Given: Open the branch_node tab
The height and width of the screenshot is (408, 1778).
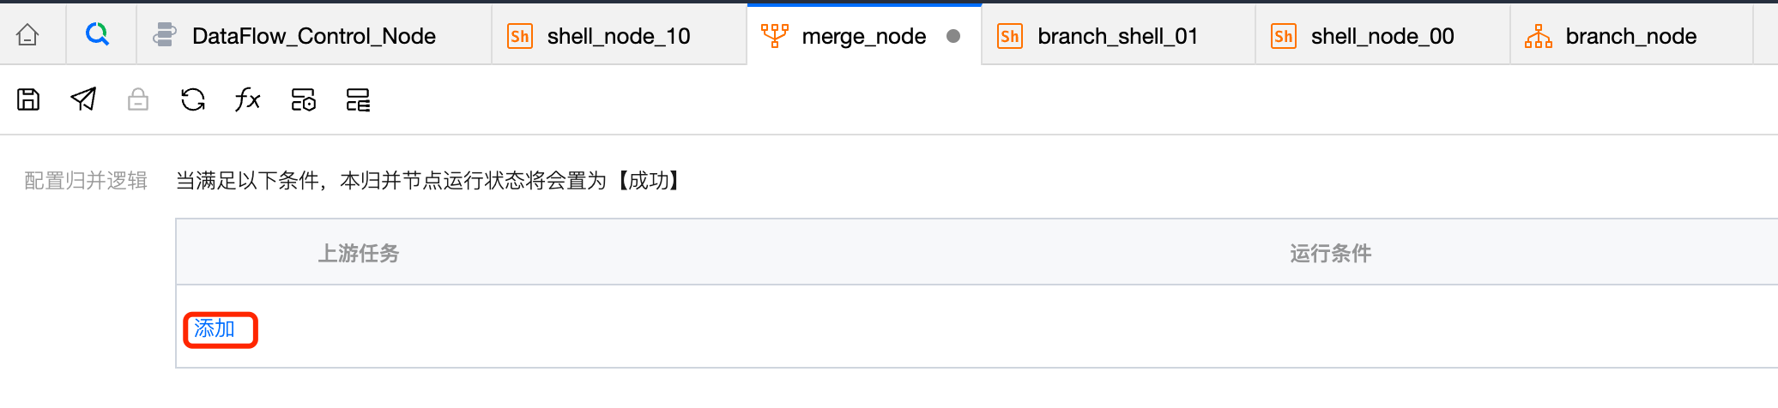Looking at the screenshot, I should click(x=1630, y=36).
